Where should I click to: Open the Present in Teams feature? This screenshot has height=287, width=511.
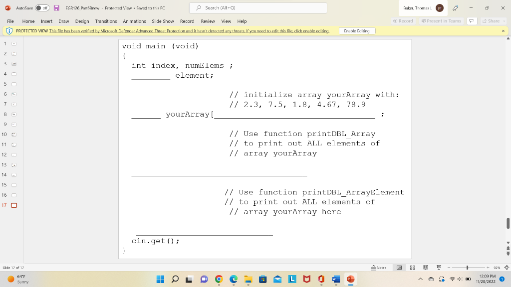click(x=442, y=21)
